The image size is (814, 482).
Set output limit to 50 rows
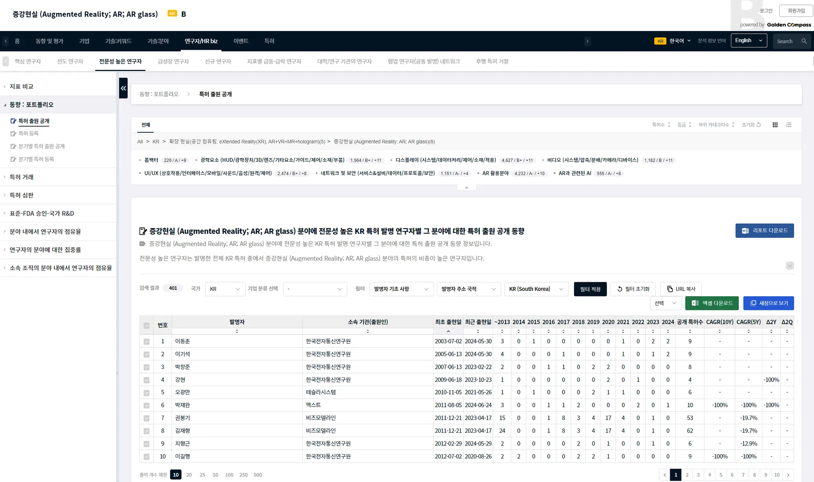(215, 475)
